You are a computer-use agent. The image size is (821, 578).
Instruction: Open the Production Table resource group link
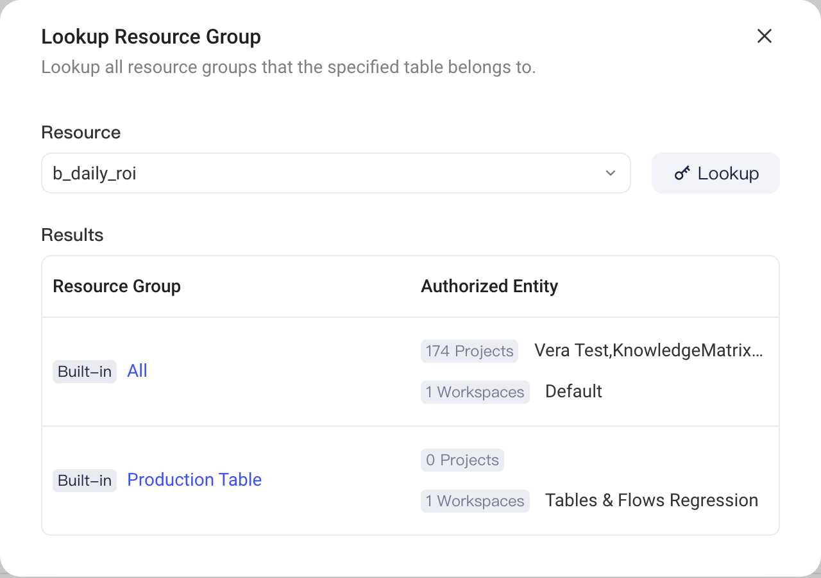point(194,480)
